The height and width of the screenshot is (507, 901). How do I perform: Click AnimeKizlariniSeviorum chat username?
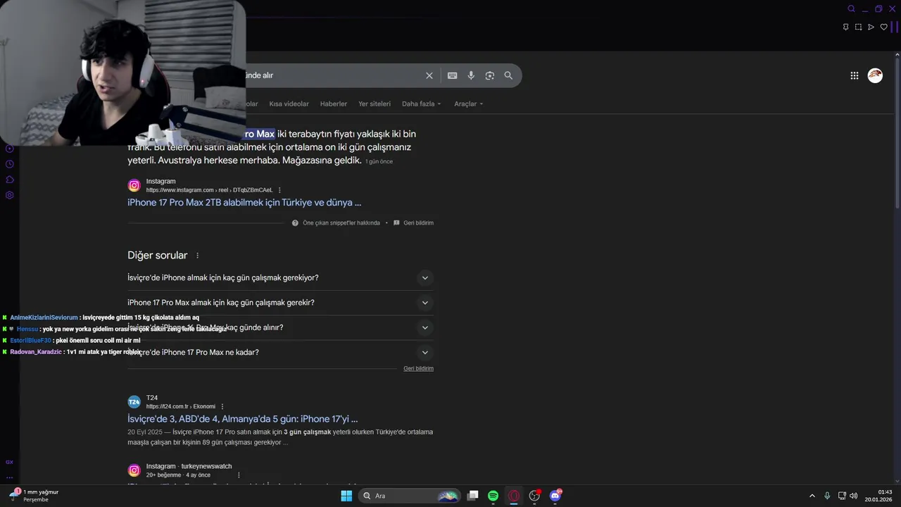coord(44,318)
